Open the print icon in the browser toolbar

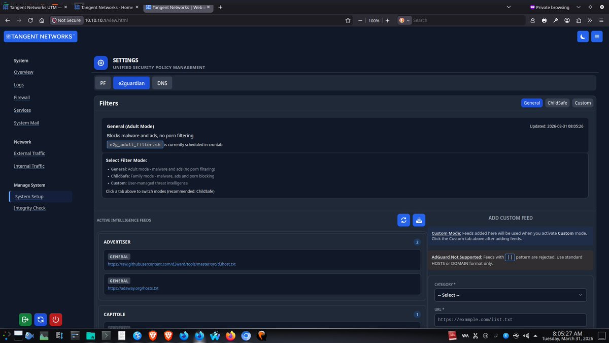point(544,20)
